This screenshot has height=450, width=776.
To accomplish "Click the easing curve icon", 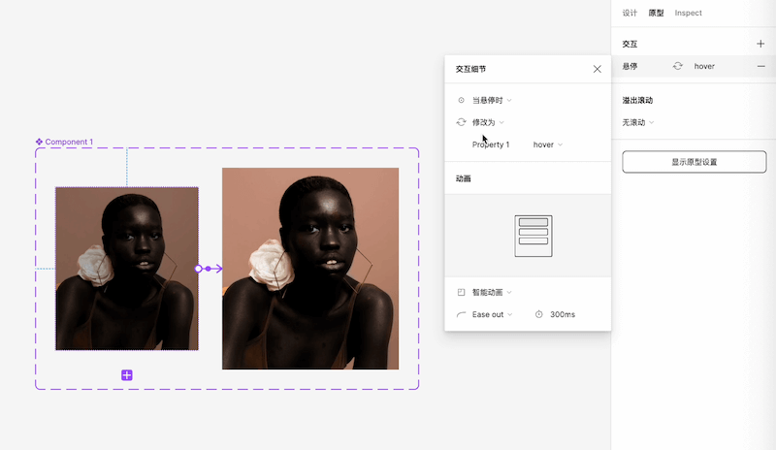I will [x=462, y=314].
